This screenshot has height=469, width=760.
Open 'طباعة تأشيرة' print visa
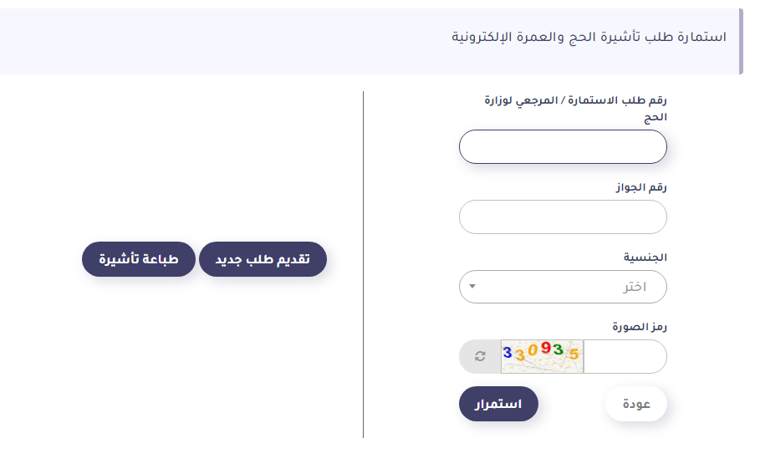click(x=139, y=259)
